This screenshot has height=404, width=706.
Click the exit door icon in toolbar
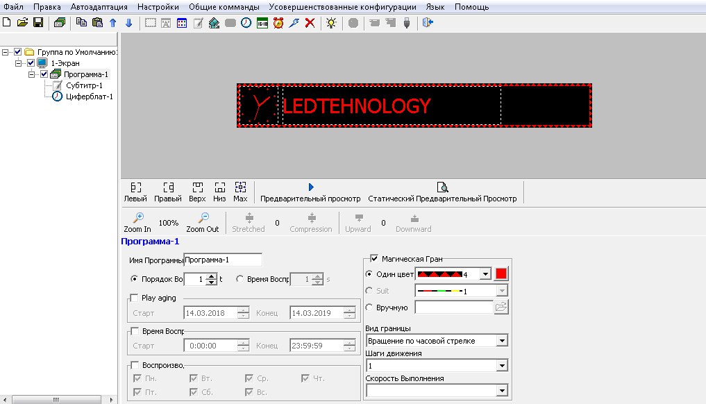pyautogui.click(x=428, y=22)
